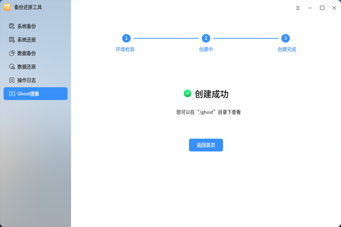Minimize the backup tool window
341x227 pixels.
(x=310, y=8)
